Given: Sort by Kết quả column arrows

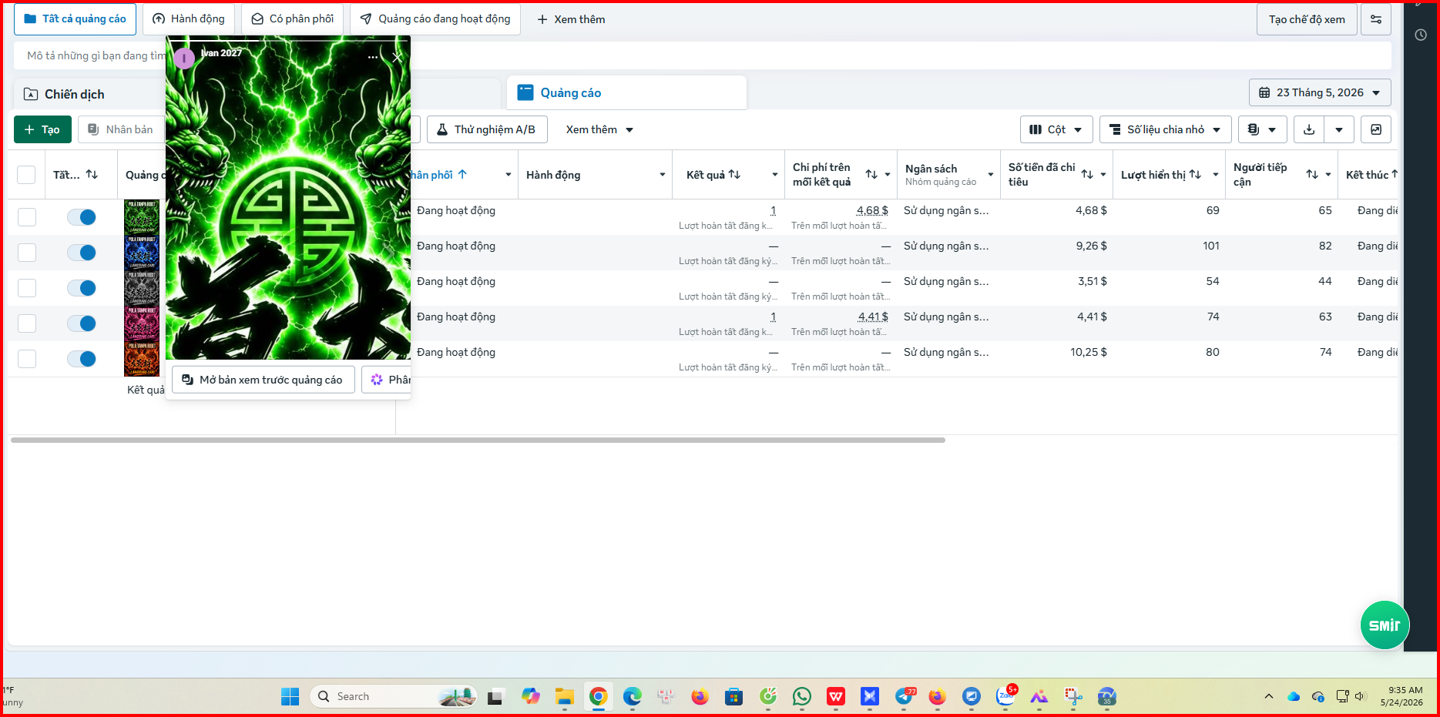Looking at the screenshot, I should click(734, 175).
